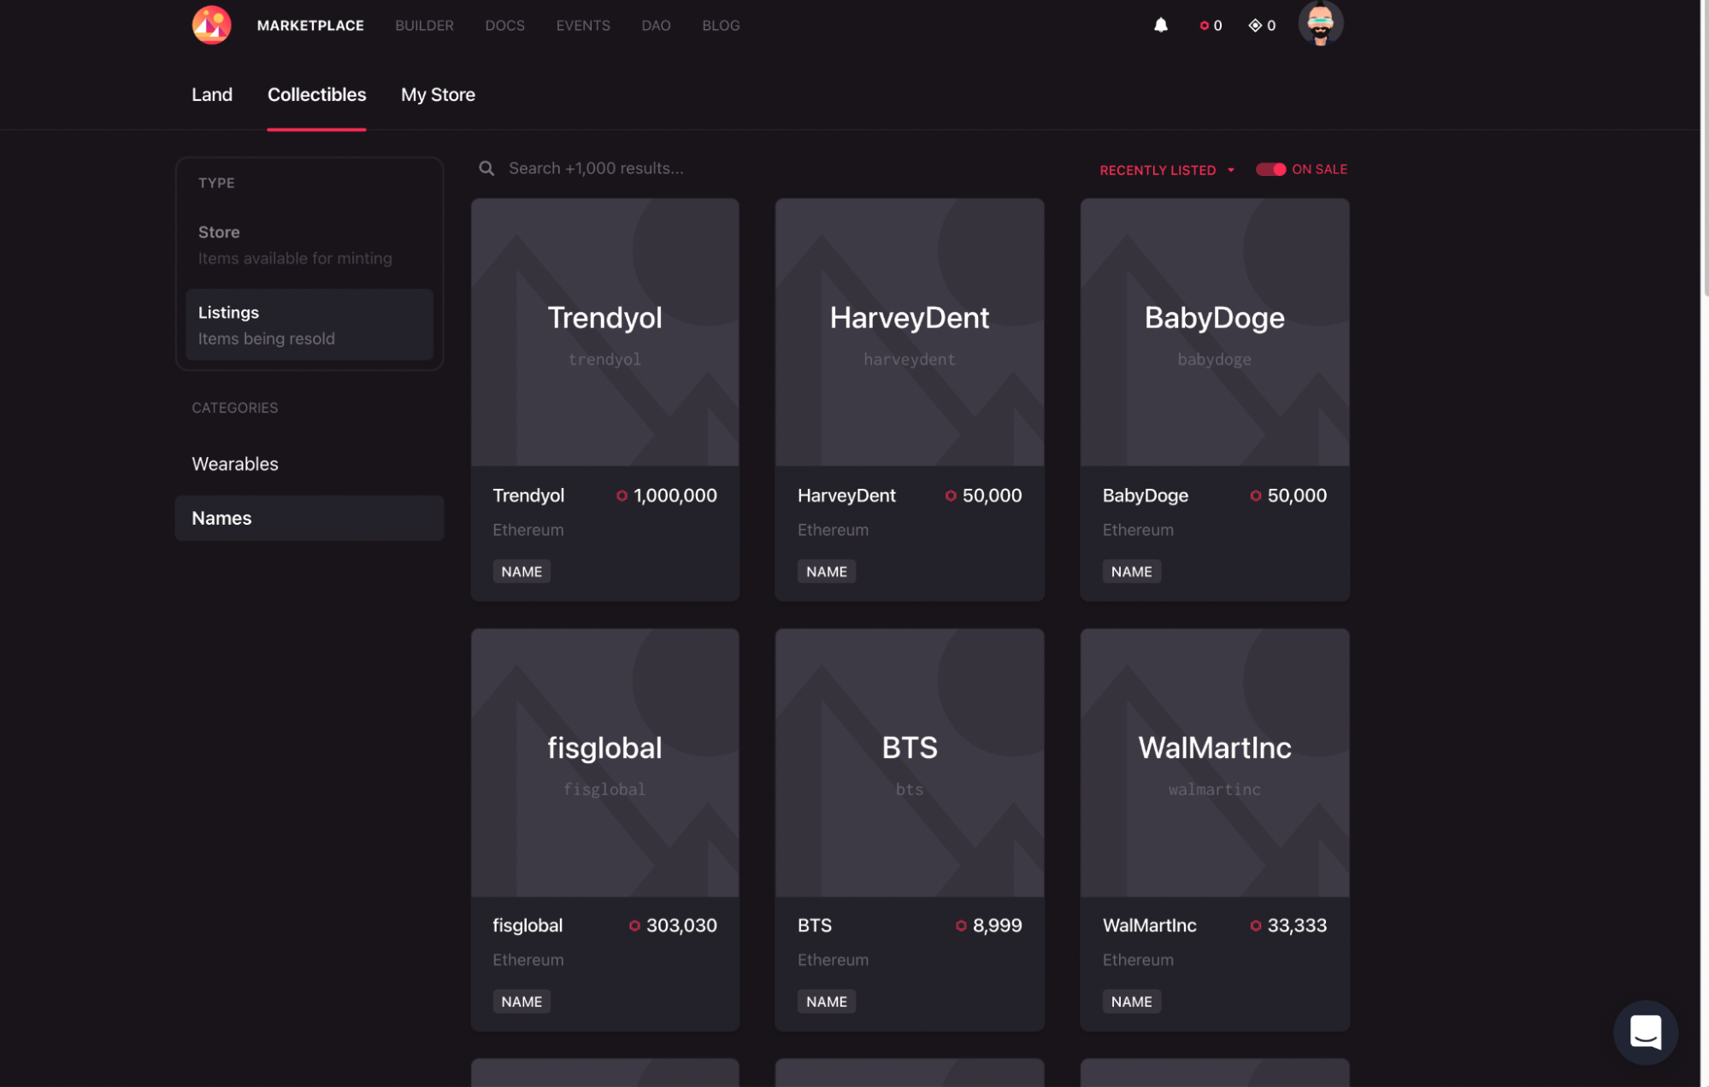Switch to the My Store tab
Viewport: 1709px width, 1087px height.
(438, 95)
